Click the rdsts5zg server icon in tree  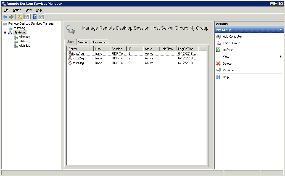11,28
